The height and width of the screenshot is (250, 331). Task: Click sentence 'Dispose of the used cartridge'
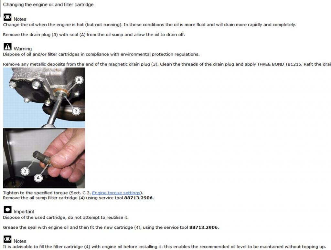(65, 217)
